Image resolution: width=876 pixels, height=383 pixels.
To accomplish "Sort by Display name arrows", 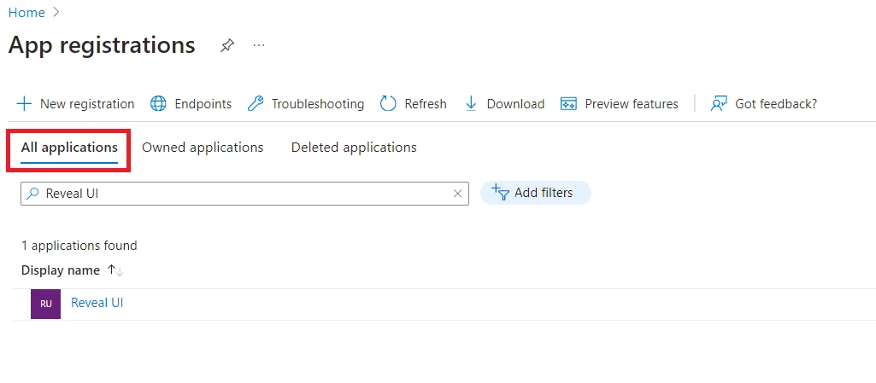I will pyautogui.click(x=115, y=270).
